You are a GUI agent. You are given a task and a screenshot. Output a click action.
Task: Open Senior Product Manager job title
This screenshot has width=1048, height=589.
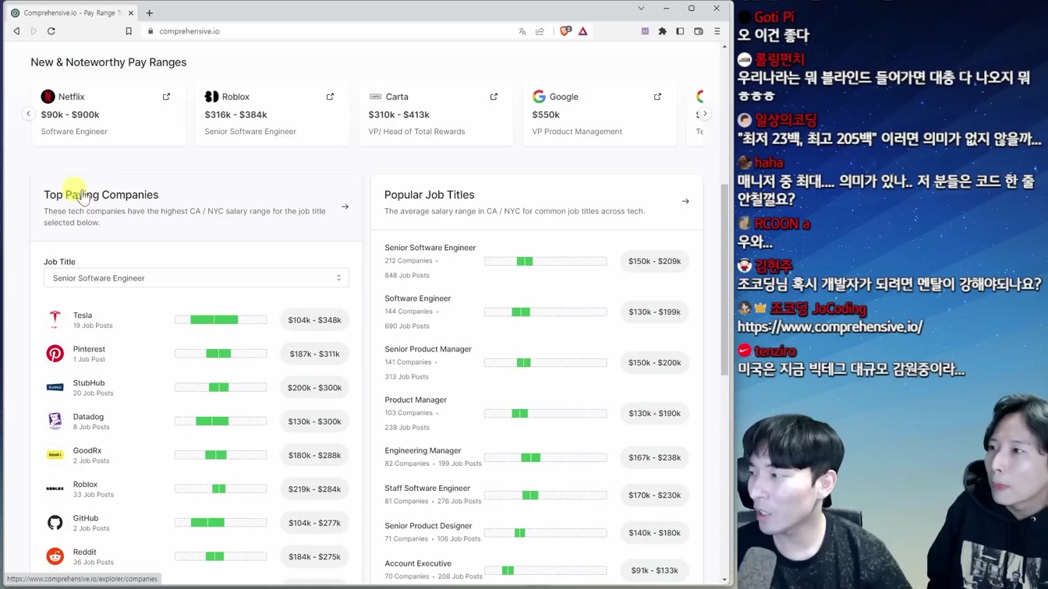pos(537,362)
